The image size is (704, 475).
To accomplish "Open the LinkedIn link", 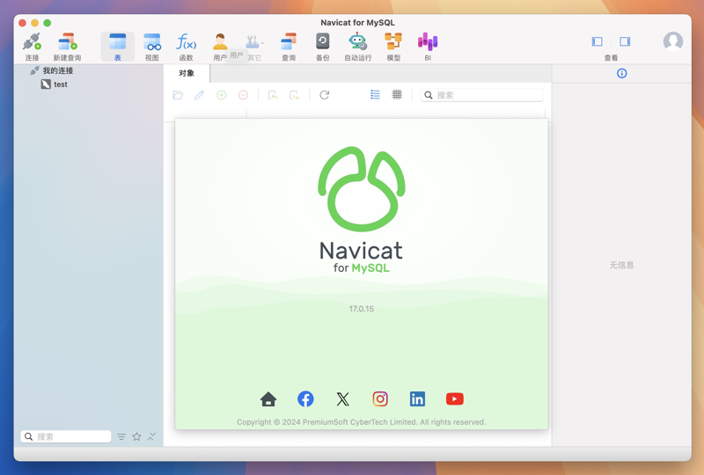I will (417, 398).
